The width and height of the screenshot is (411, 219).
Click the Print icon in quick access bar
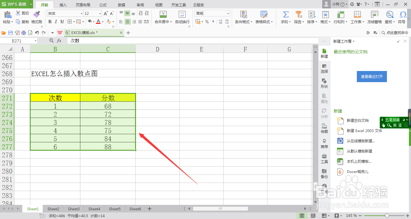coord(24,33)
